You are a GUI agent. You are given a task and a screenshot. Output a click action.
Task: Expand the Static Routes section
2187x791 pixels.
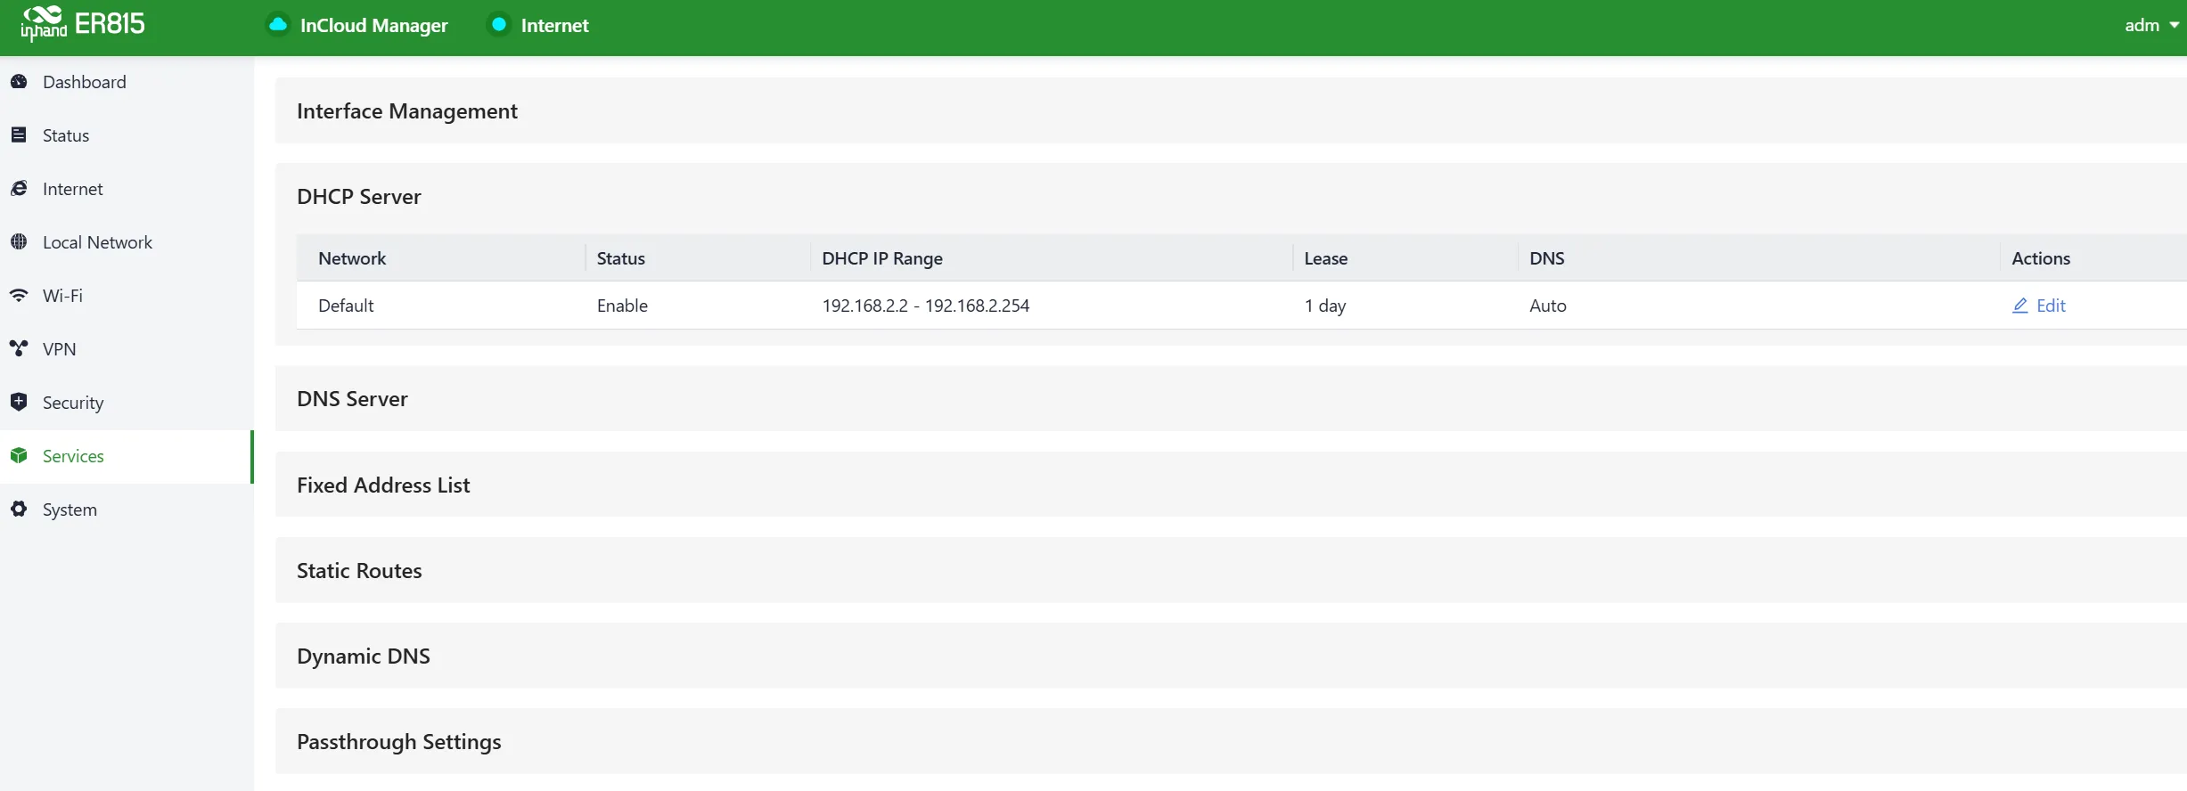[1231, 570]
